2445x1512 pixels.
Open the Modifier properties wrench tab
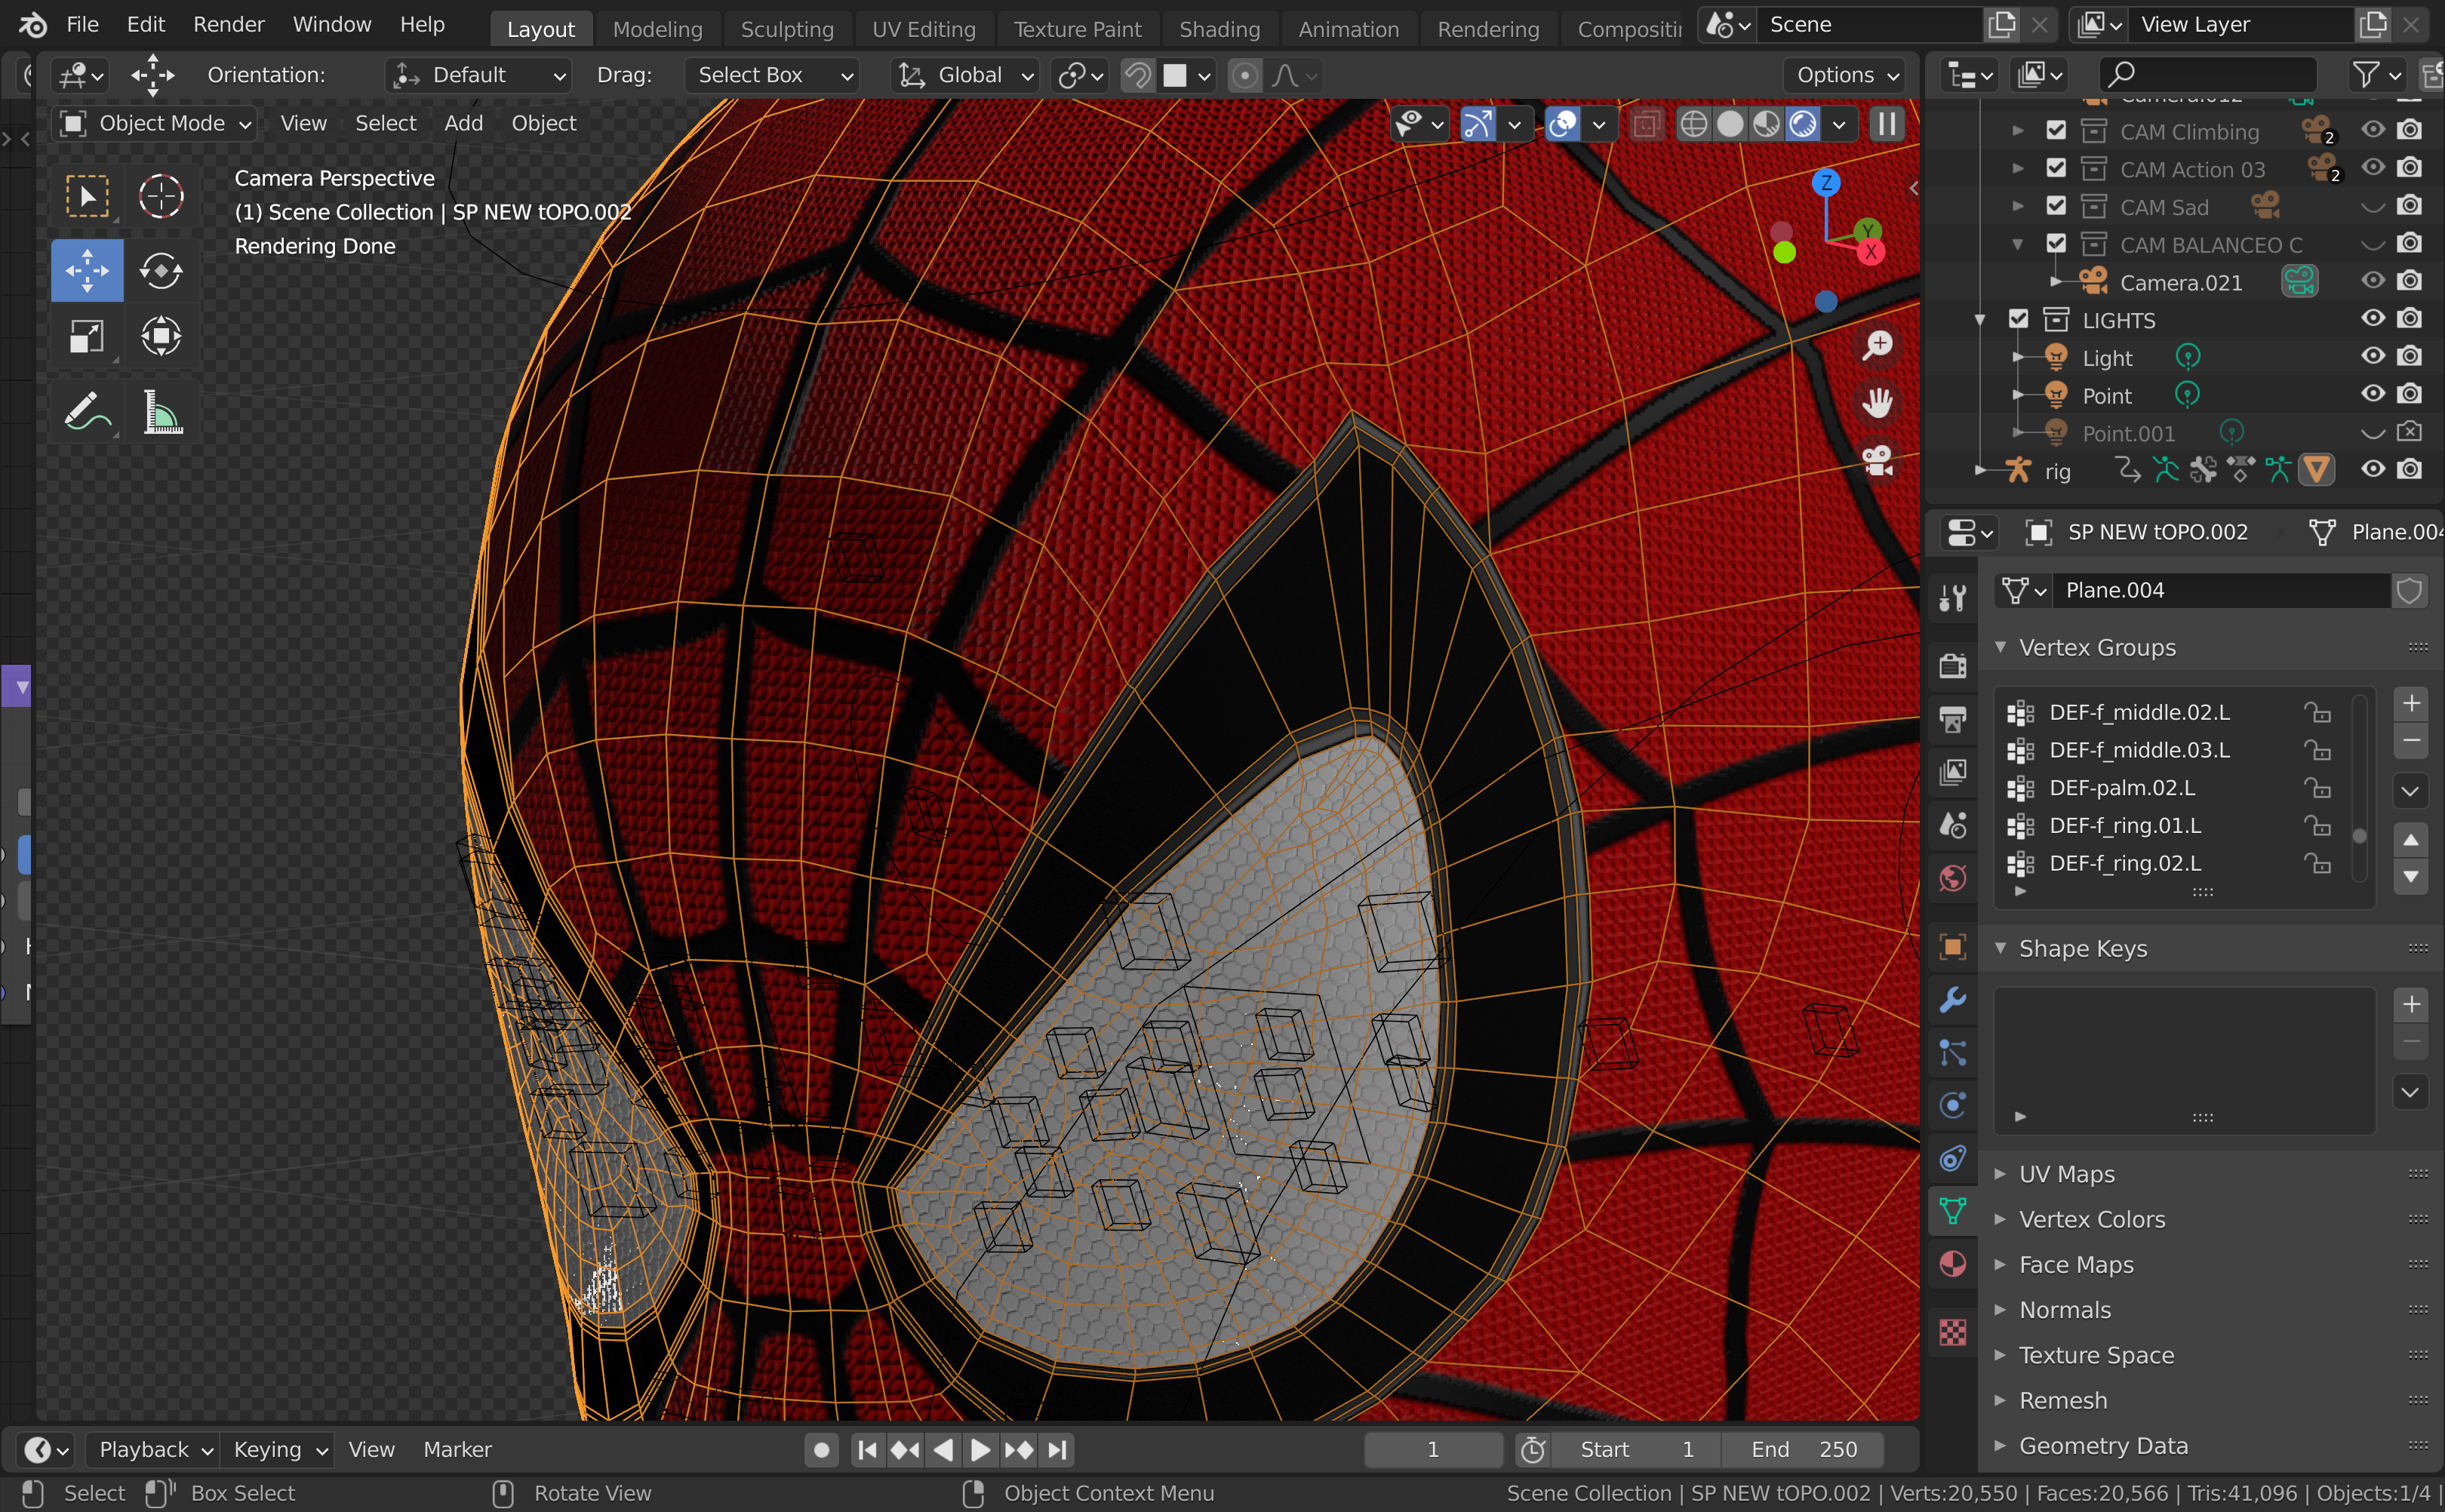[1952, 999]
